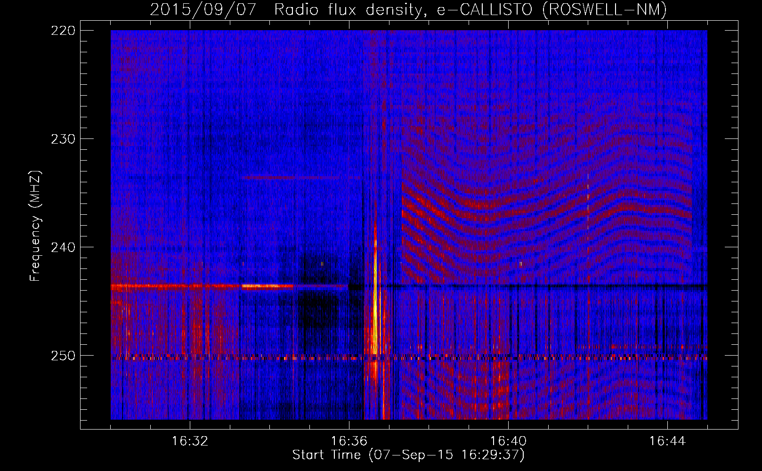762x471 pixels.
Task: Click the 16:40 time tick label
Action: [508, 441]
